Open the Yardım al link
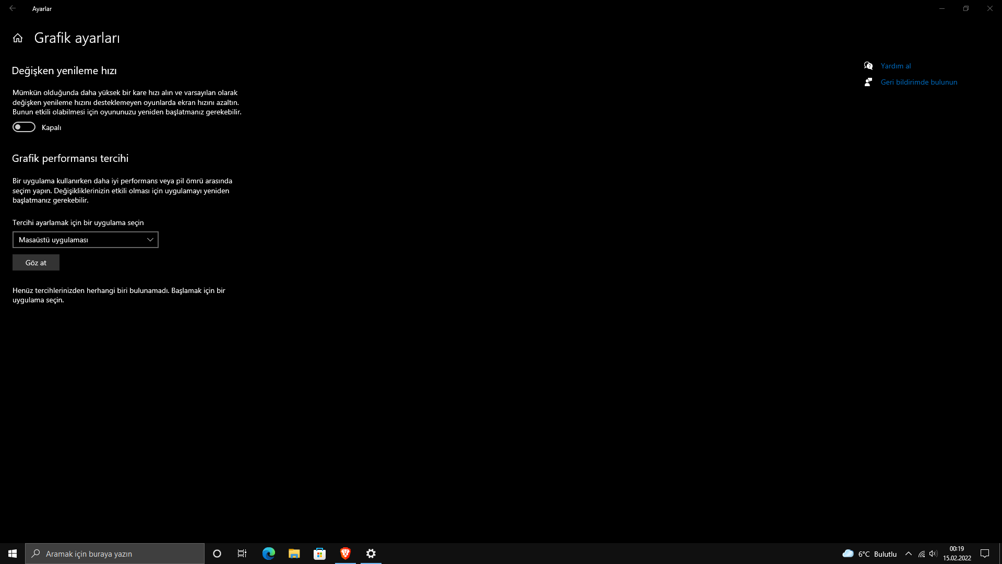 tap(896, 66)
